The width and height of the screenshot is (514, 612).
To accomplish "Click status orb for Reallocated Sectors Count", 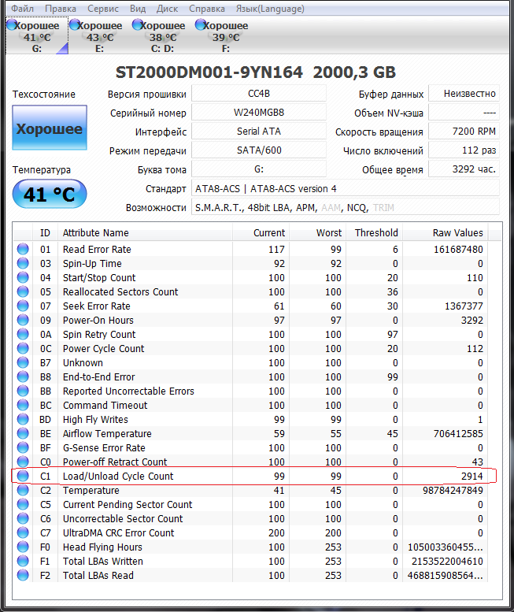I will [x=23, y=291].
